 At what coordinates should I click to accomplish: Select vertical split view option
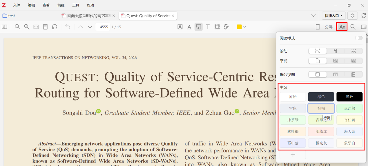(336, 74)
